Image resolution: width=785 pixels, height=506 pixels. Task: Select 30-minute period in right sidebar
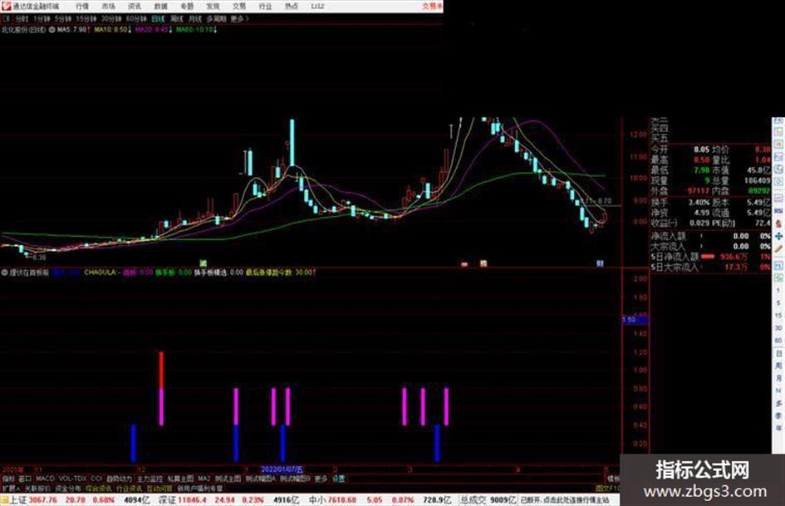click(x=778, y=328)
